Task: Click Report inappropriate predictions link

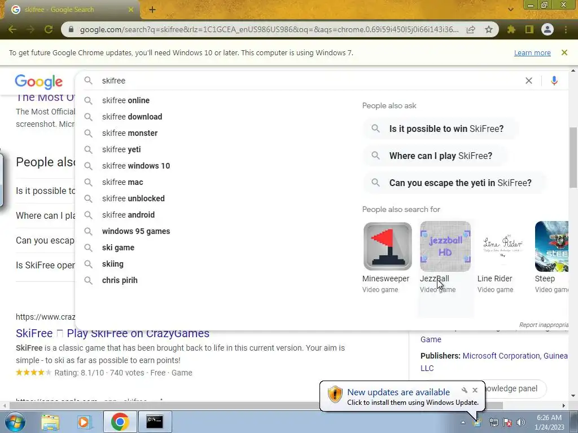Action: click(x=544, y=325)
